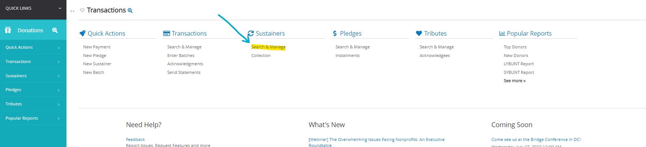Screen dimensions: 646x147
Task: Expand Sustainers chevron in sidebar
Action: coord(59,76)
